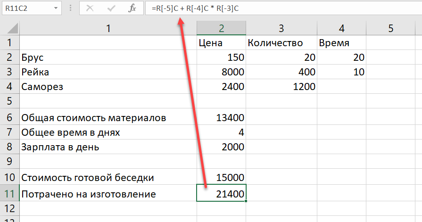Click the cell labeled Брус
422x222 pixels.
tap(108, 58)
